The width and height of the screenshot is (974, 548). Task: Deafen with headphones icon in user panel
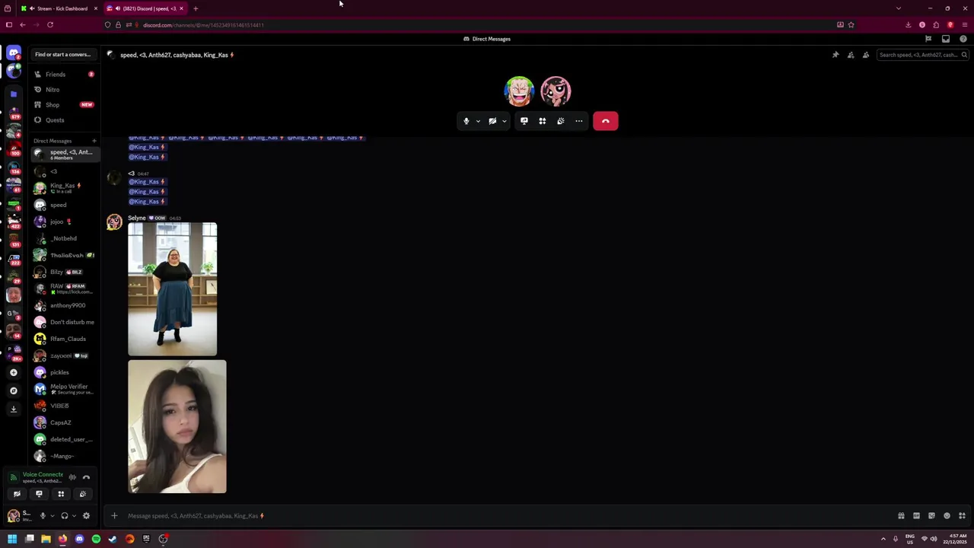tap(65, 516)
